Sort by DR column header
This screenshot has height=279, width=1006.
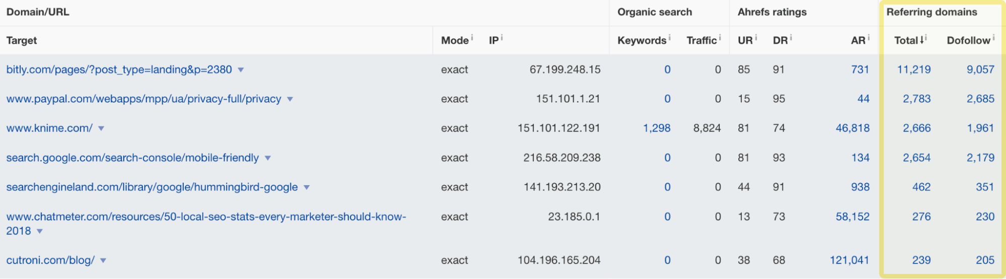tap(780, 41)
